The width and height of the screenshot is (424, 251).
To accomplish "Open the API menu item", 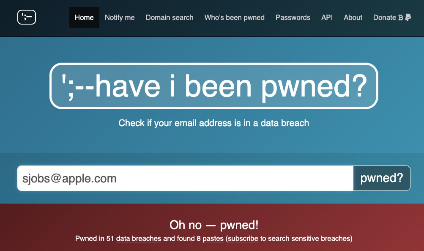I will coord(327,17).
